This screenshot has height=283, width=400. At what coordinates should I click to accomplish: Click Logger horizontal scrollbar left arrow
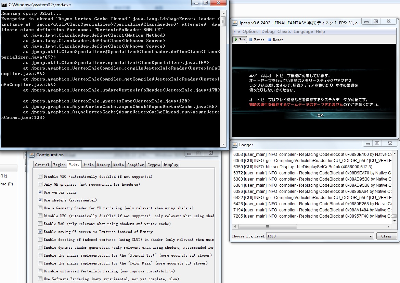point(235,226)
